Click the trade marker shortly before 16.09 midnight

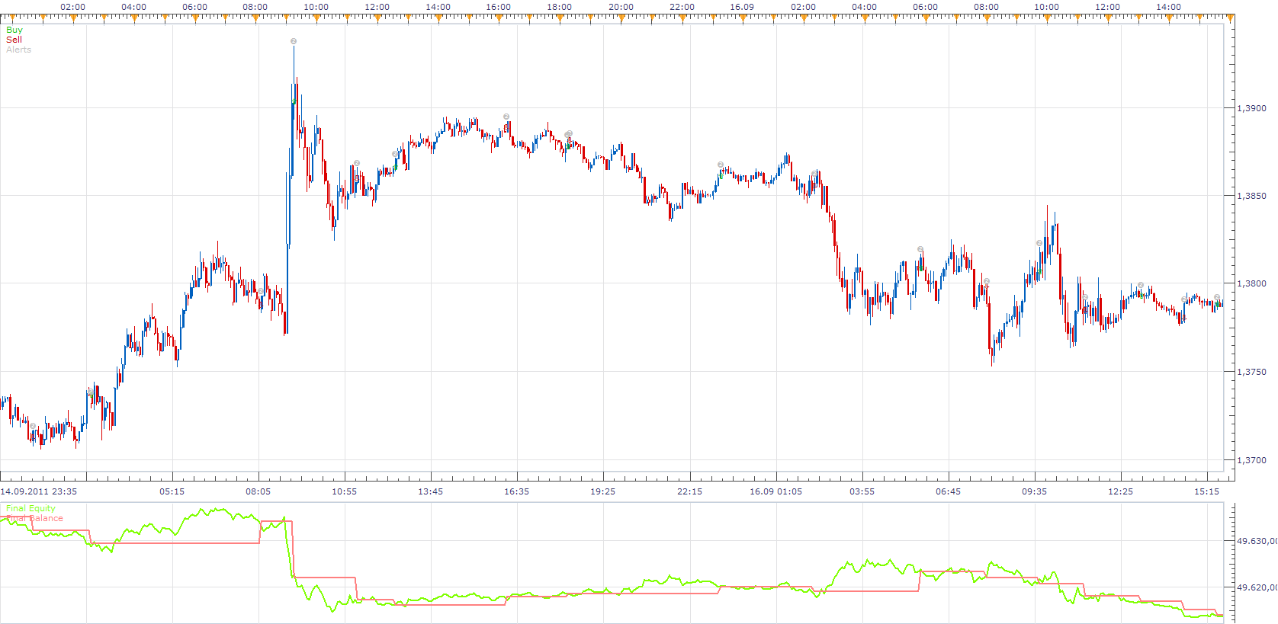coord(721,165)
